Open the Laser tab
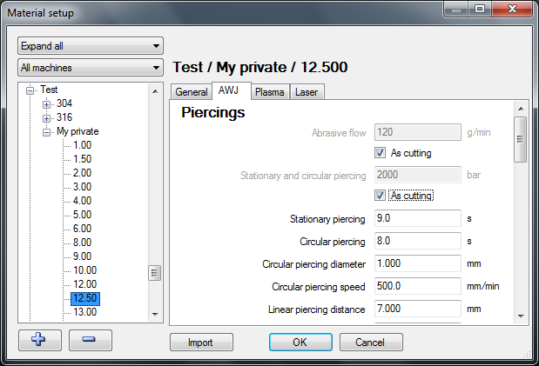 click(x=307, y=92)
